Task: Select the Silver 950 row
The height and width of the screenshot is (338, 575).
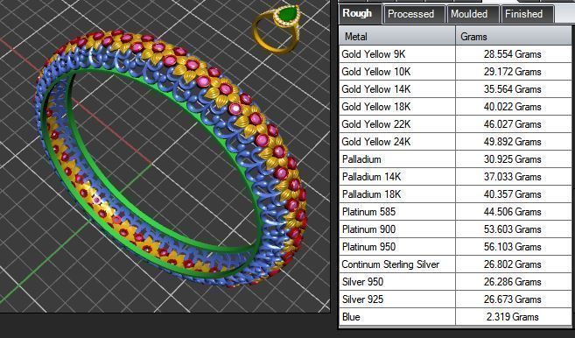Action: [x=456, y=282]
